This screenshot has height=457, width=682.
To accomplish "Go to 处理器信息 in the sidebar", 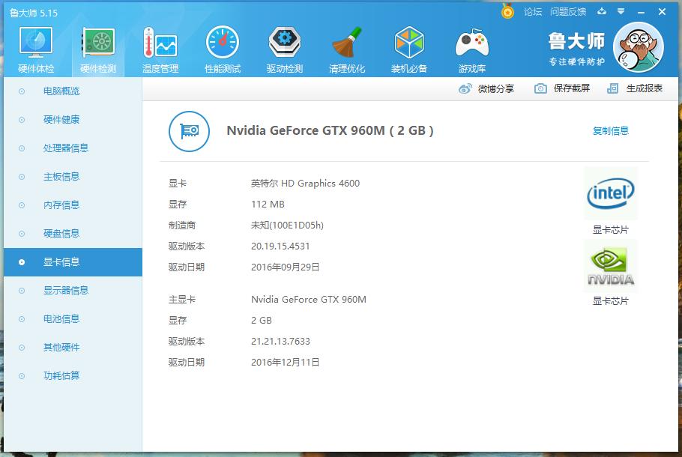I will [x=66, y=148].
